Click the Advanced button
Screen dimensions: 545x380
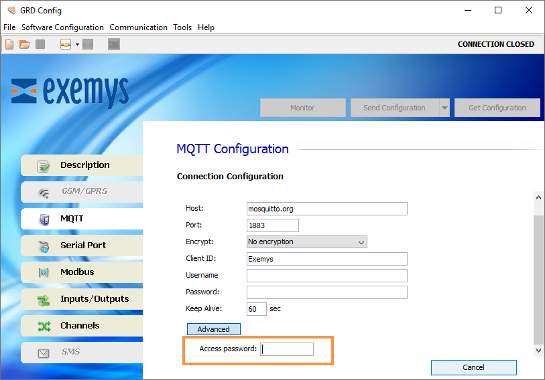click(x=213, y=329)
